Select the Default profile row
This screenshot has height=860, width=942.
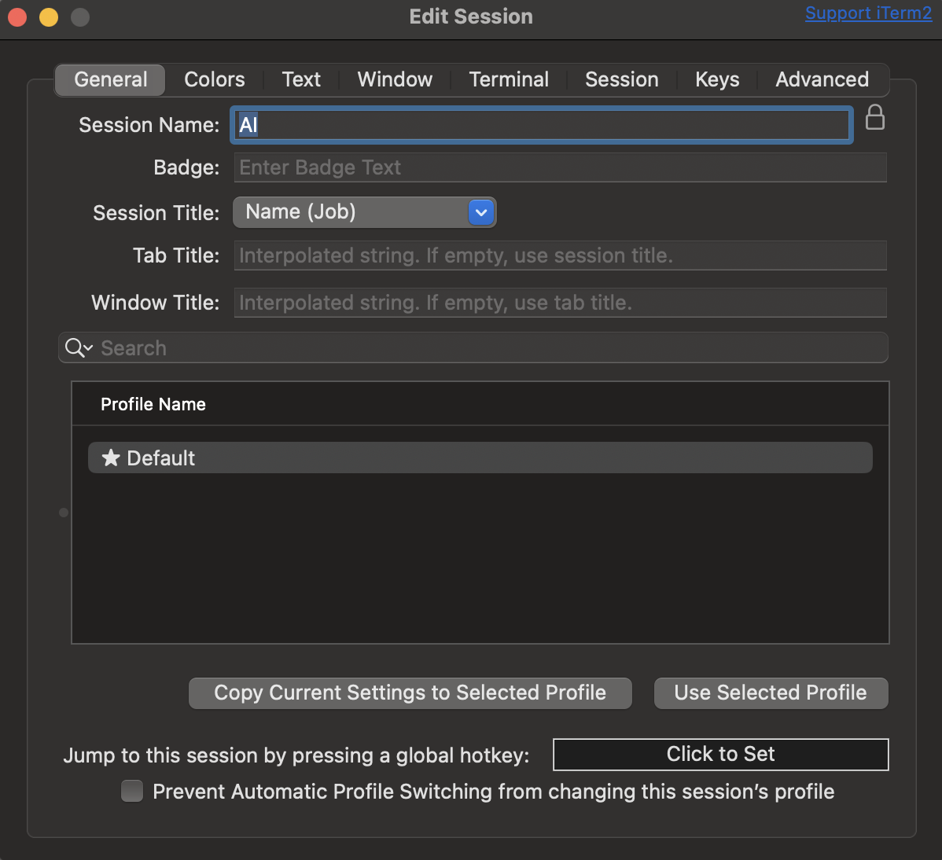[480, 458]
